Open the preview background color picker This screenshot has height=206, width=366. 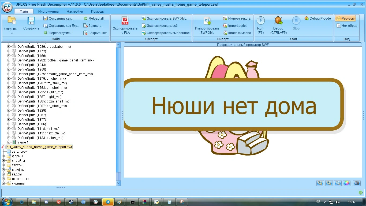click(x=347, y=183)
